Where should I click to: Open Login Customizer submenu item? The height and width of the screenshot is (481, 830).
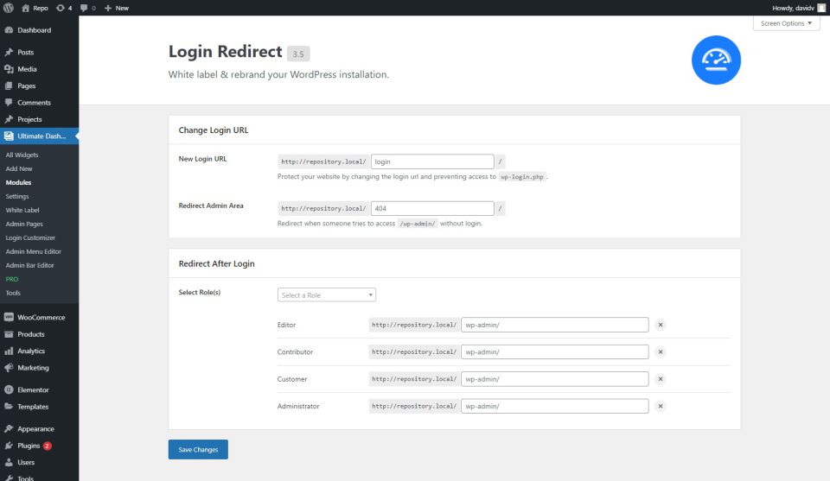30,237
